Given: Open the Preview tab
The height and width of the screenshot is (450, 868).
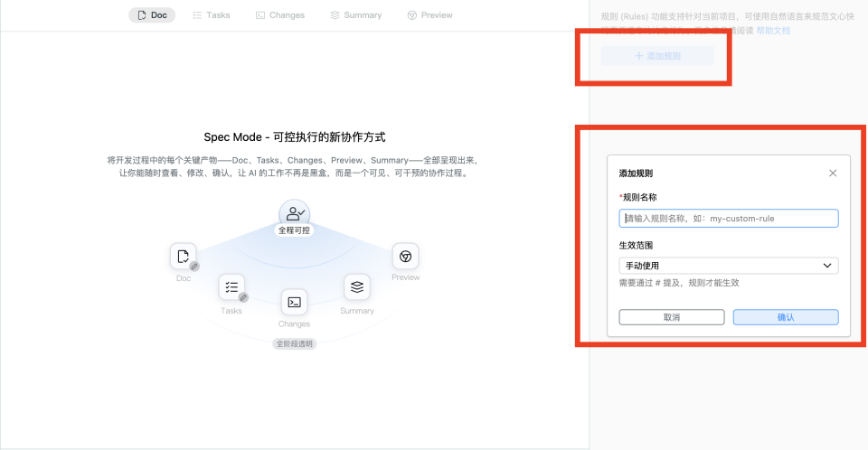Looking at the screenshot, I should [429, 15].
